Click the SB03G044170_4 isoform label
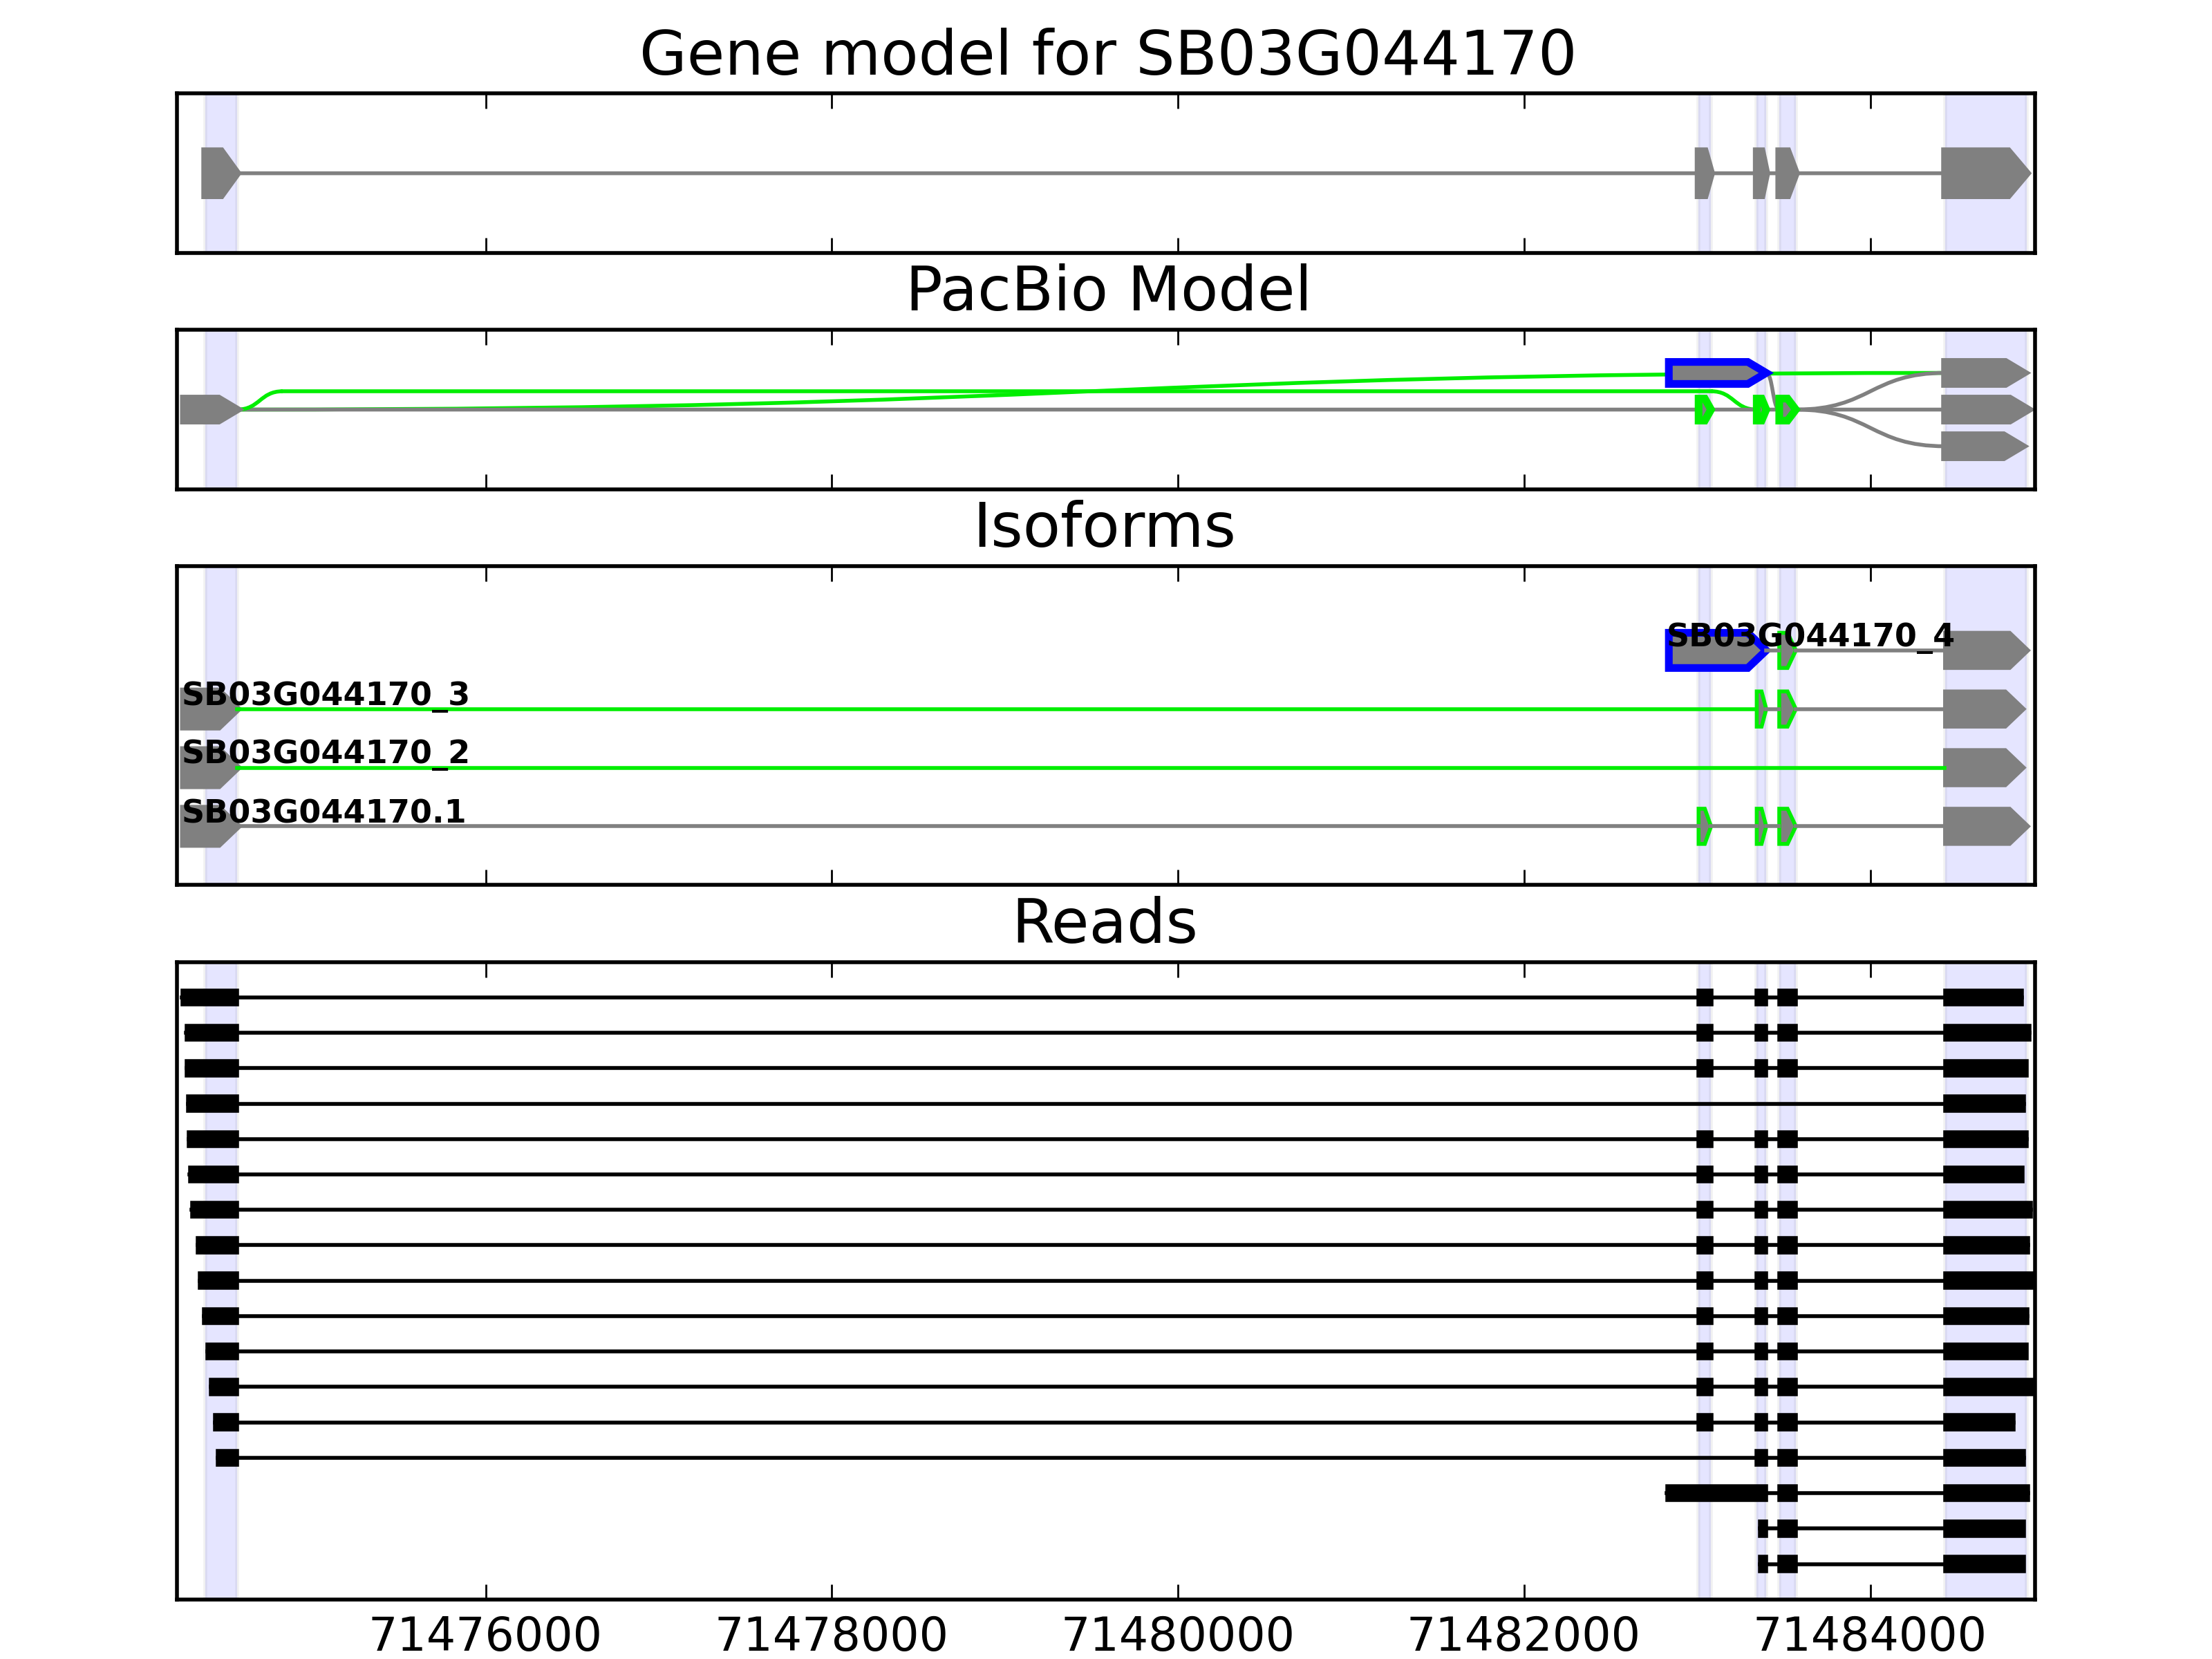This screenshot has height=1659, width=2212. [1809, 635]
